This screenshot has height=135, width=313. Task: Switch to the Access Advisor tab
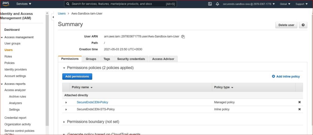pos(163,59)
